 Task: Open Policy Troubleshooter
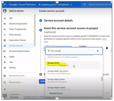[18, 29]
